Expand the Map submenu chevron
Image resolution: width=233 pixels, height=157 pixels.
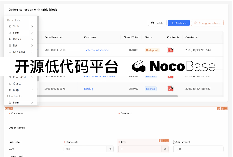click(32, 90)
